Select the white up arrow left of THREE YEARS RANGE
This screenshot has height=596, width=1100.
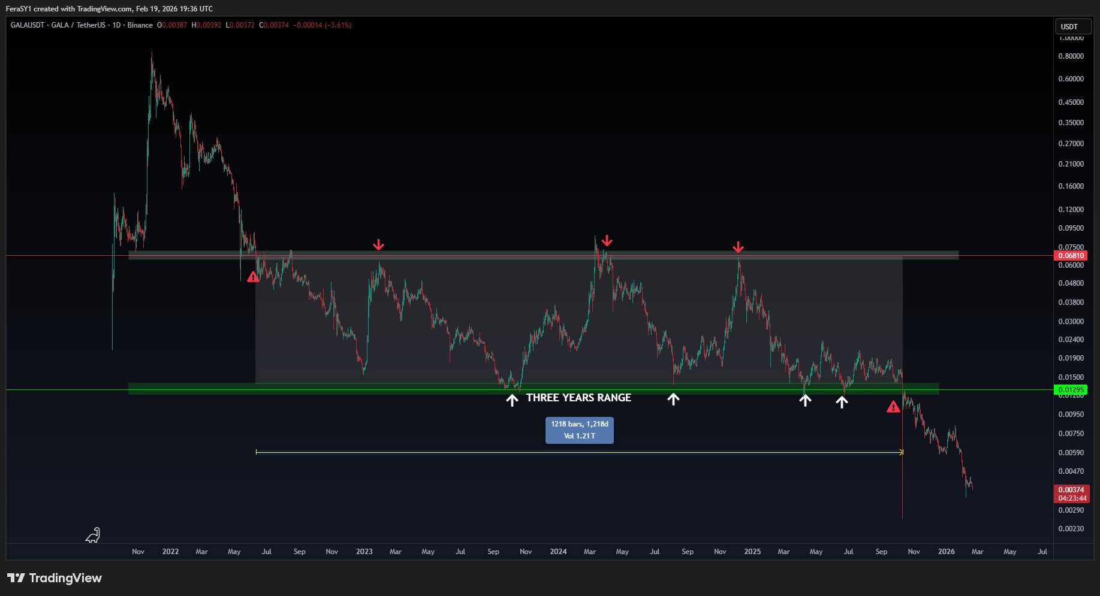point(512,400)
